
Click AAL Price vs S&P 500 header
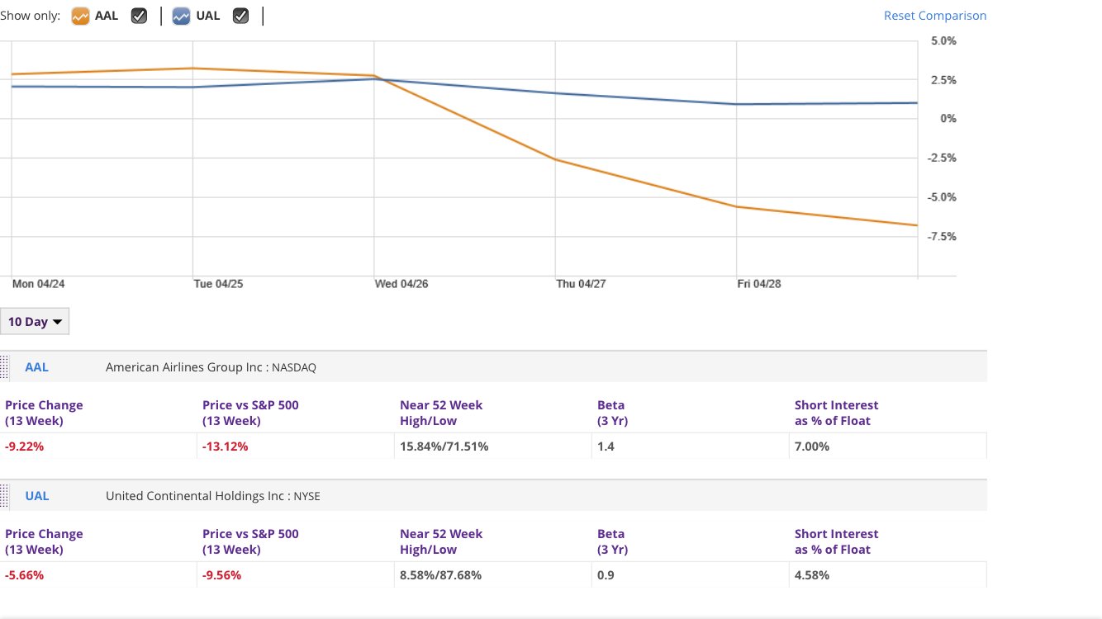[250, 413]
